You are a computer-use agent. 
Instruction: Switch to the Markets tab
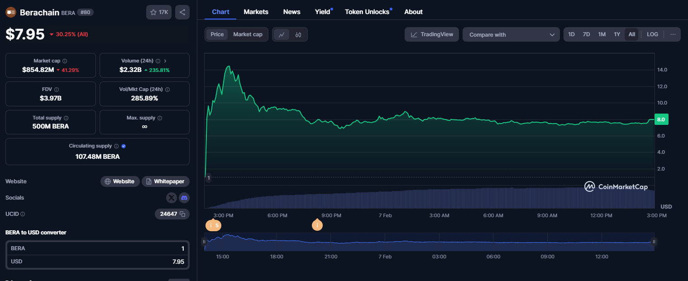coord(256,12)
